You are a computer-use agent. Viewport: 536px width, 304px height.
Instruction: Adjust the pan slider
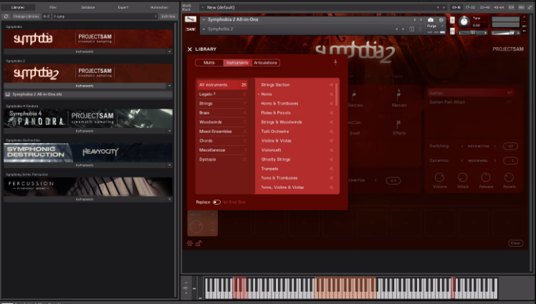[x=473, y=33]
